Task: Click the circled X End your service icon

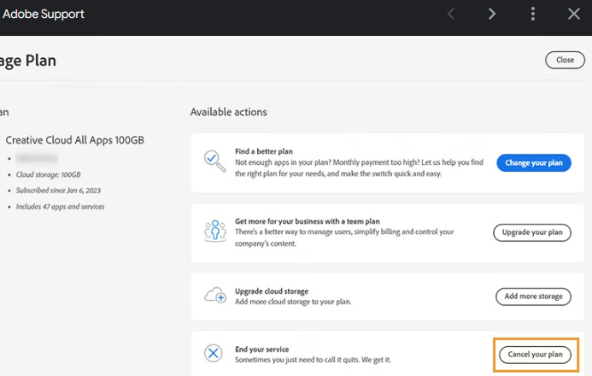Action: [214, 354]
